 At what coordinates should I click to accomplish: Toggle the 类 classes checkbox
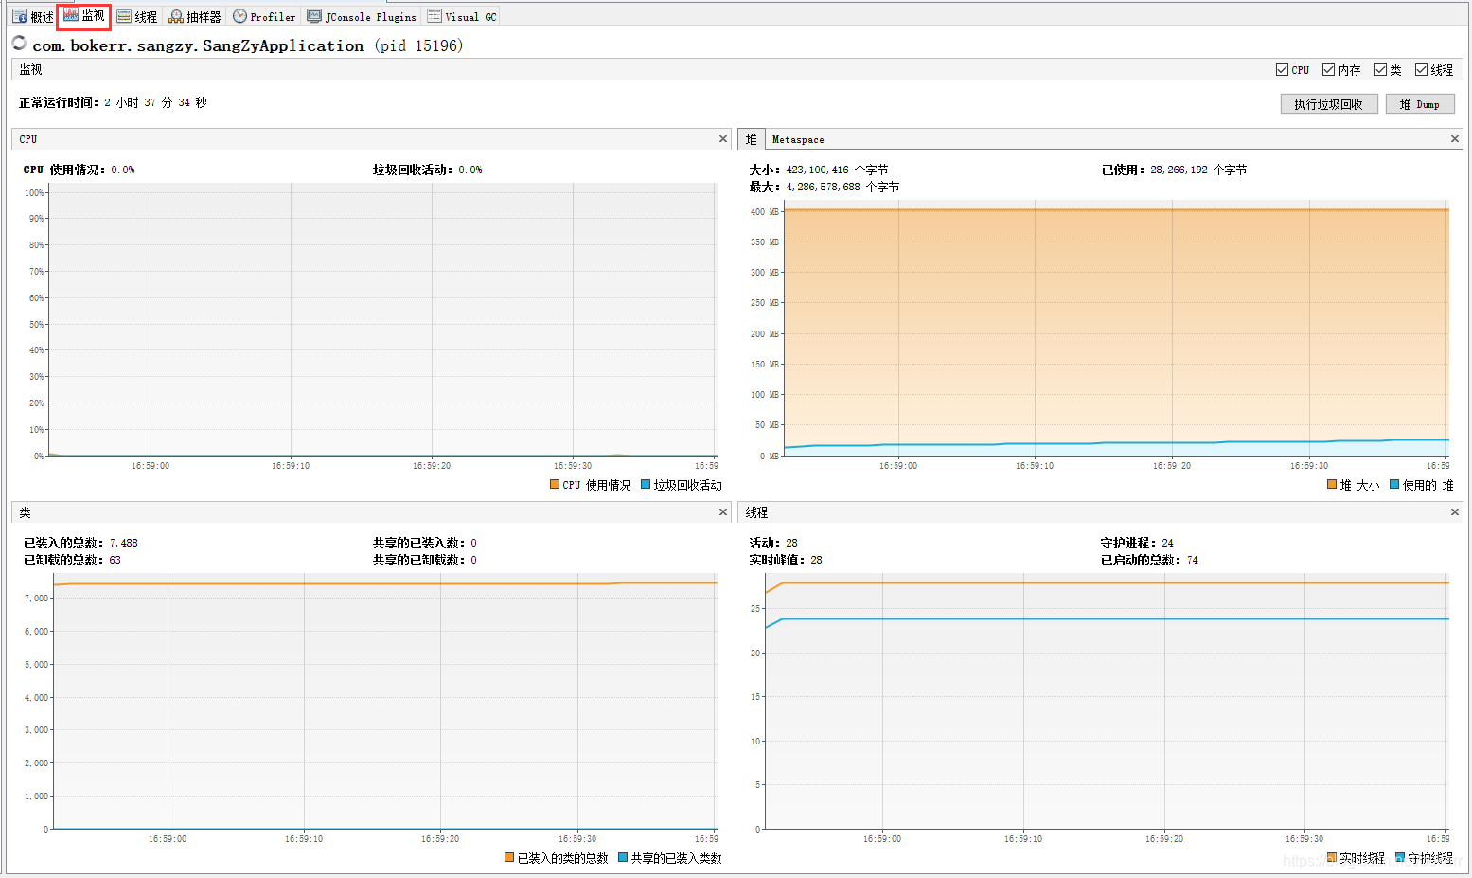(x=1380, y=69)
